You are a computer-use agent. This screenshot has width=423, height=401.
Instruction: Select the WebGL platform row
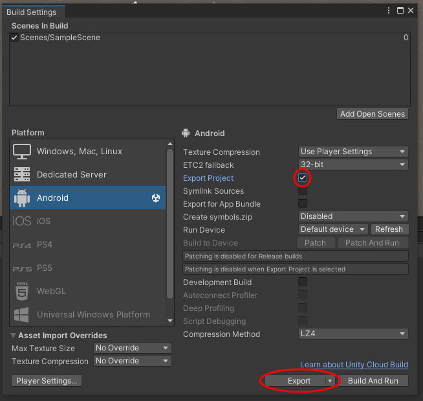point(88,292)
